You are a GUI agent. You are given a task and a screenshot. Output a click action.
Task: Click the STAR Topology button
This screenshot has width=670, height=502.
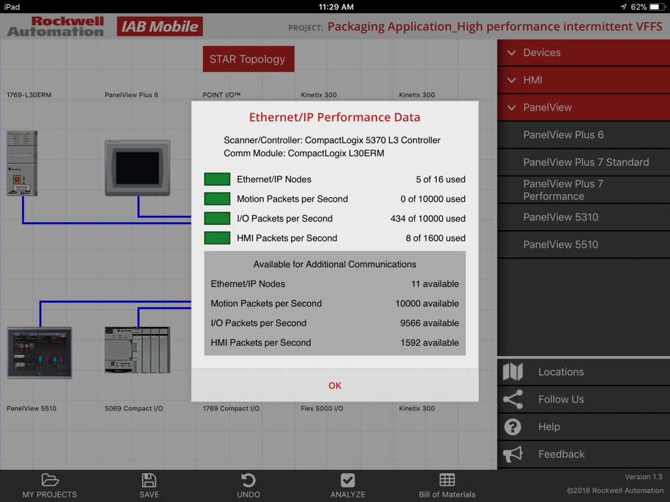(248, 59)
